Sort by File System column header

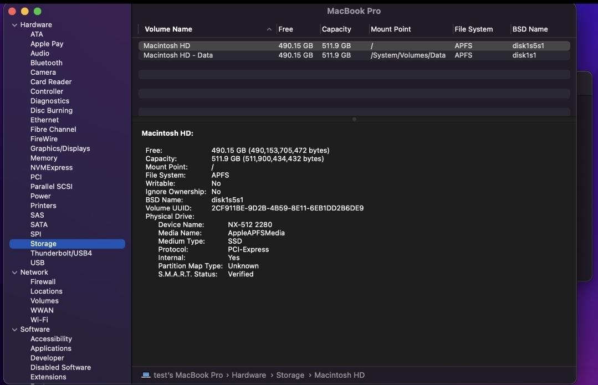click(473, 29)
